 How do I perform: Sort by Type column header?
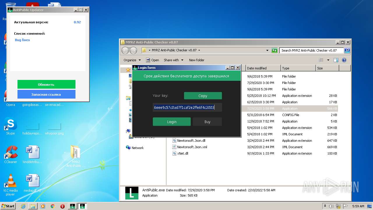[x=298, y=68]
